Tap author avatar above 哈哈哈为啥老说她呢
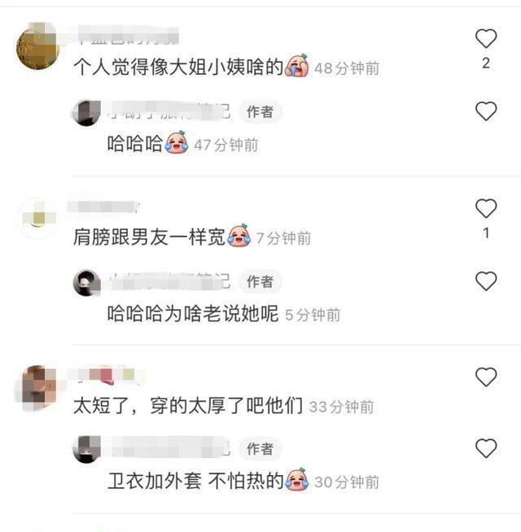 (87, 282)
